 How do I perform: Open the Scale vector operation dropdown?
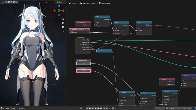pyautogui.click(x=189, y=81)
